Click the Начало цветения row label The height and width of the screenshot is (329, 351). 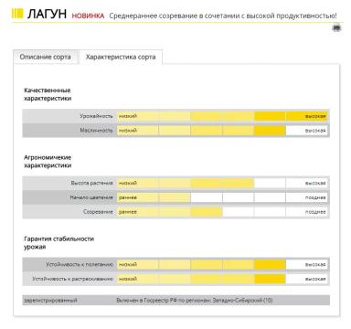click(91, 197)
